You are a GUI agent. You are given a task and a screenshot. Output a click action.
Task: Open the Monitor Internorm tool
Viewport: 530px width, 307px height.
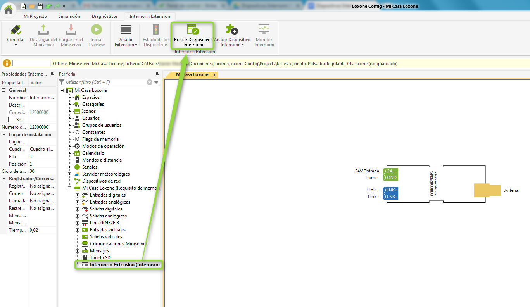coord(264,30)
